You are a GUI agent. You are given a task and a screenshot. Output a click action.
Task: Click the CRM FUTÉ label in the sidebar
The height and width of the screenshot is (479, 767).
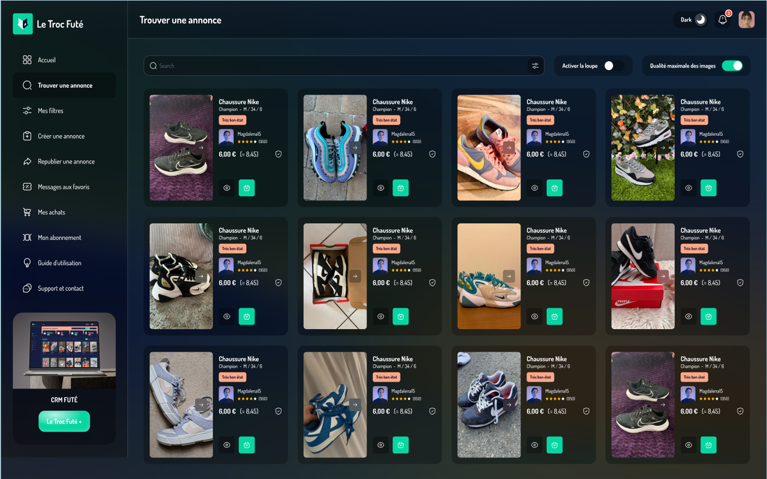(x=64, y=400)
